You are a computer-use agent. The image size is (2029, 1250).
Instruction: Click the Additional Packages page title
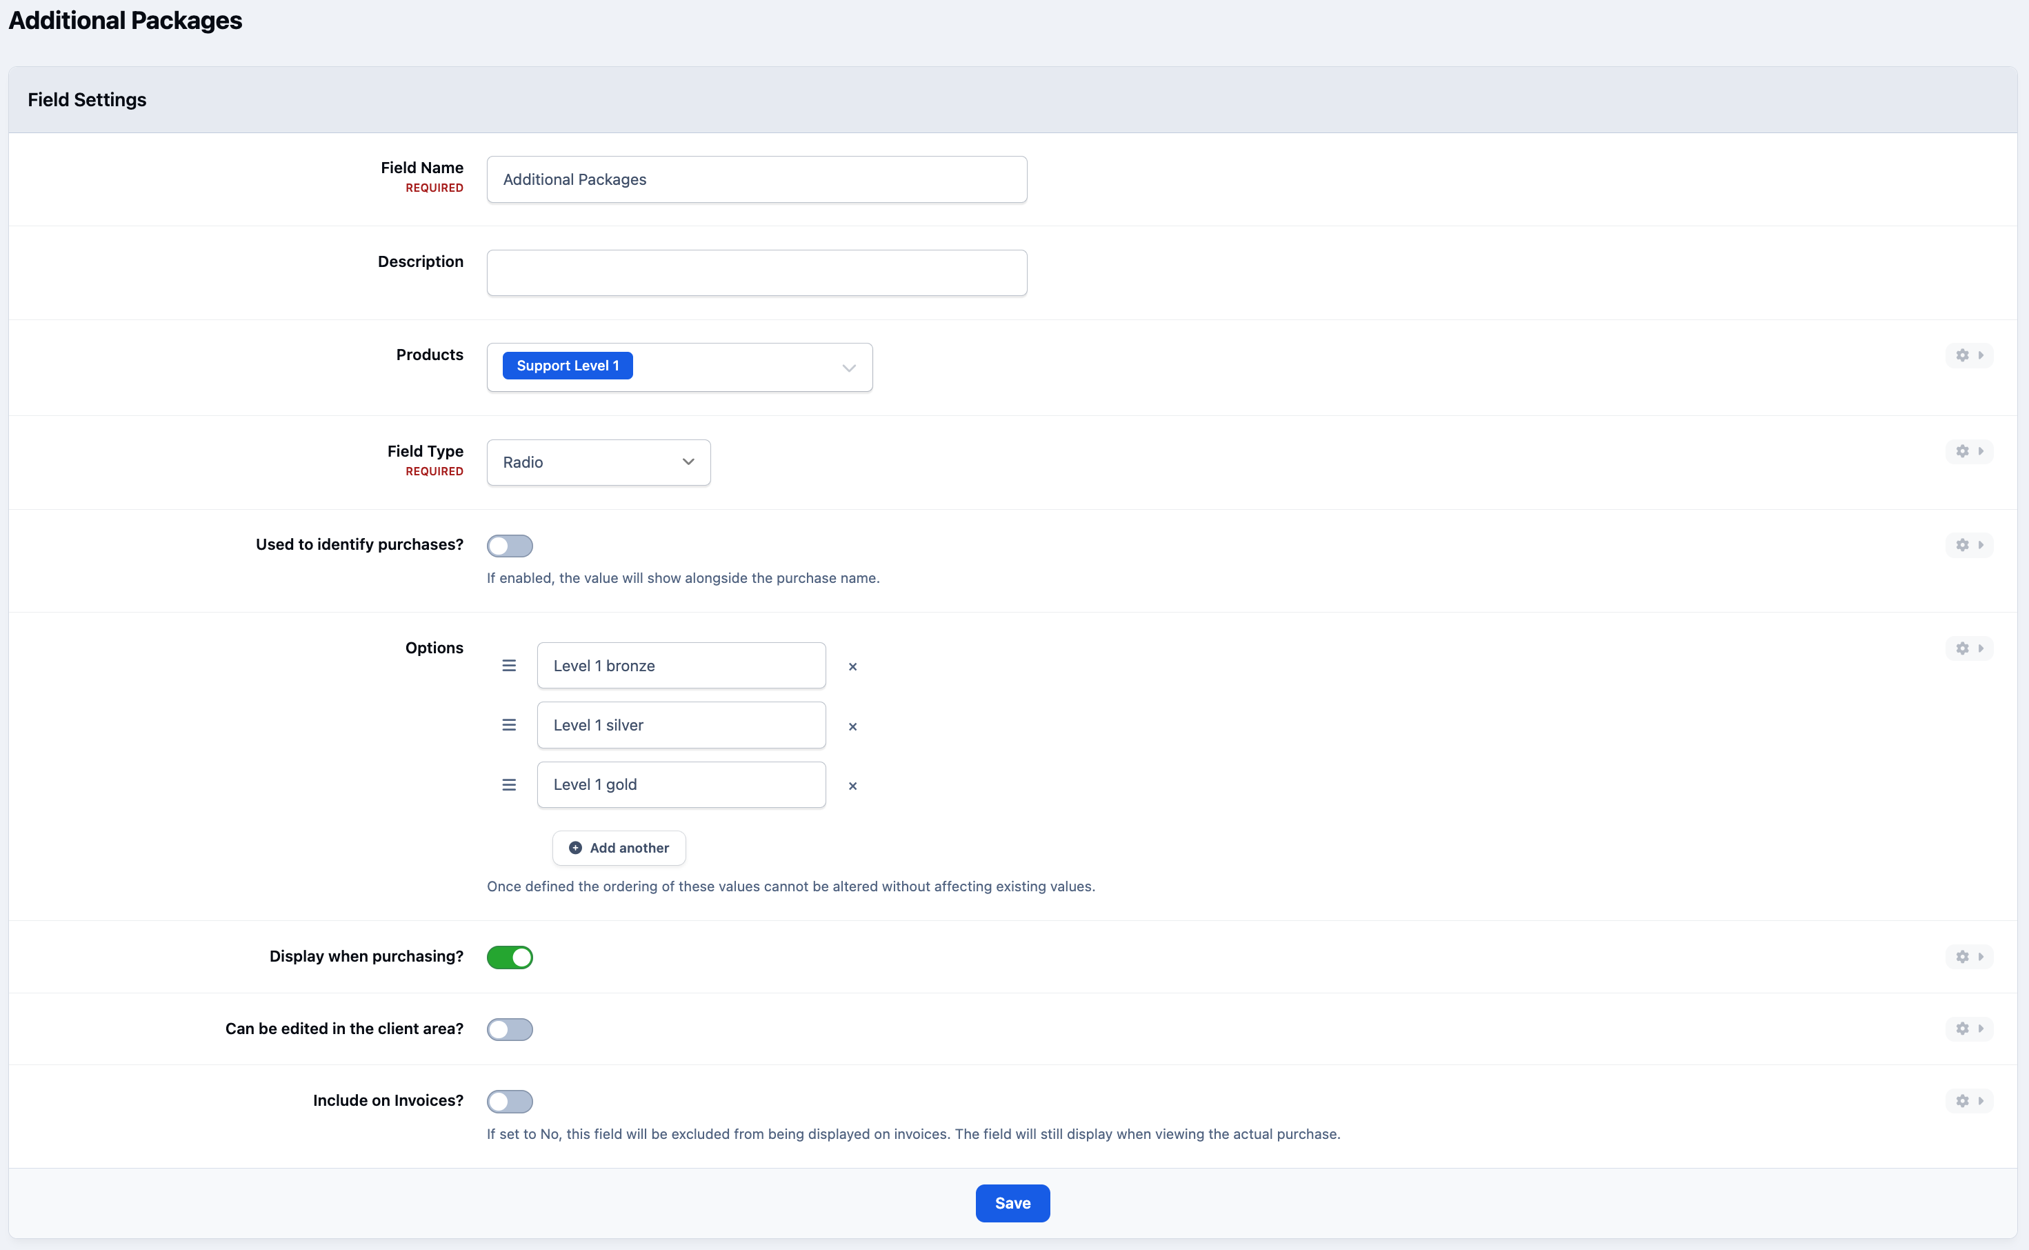[x=126, y=20]
